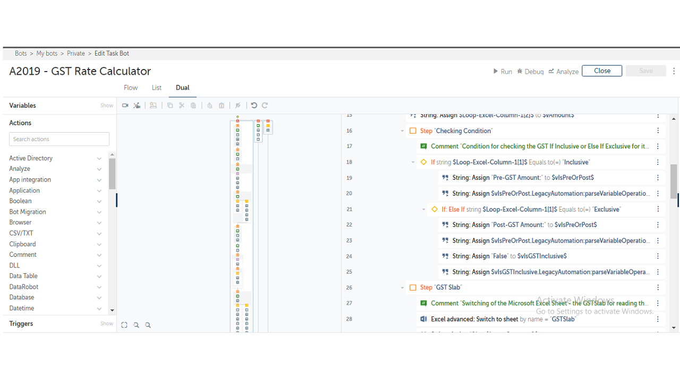Click the zoom out magnifier in flow view

(148, 325)
